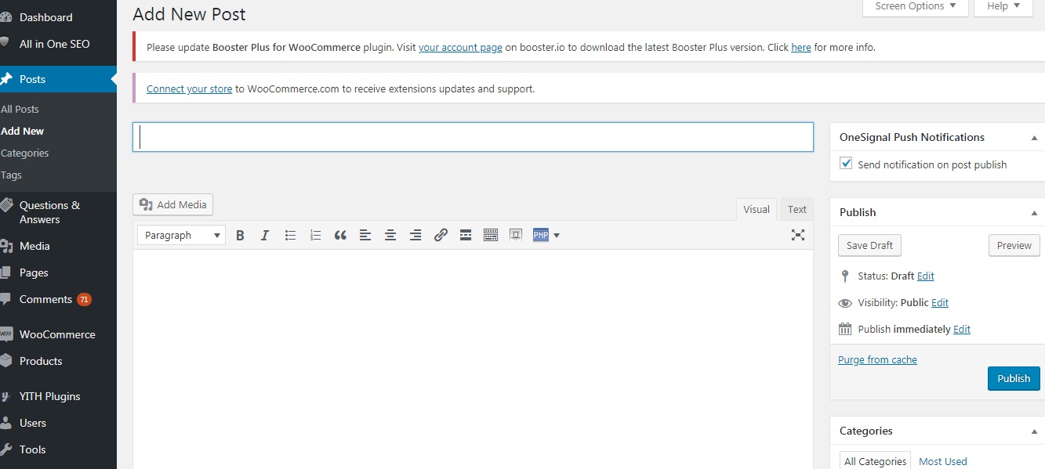Expand Screen Options panel
Screen dimensions: 1045x469
tap(915, 6)
